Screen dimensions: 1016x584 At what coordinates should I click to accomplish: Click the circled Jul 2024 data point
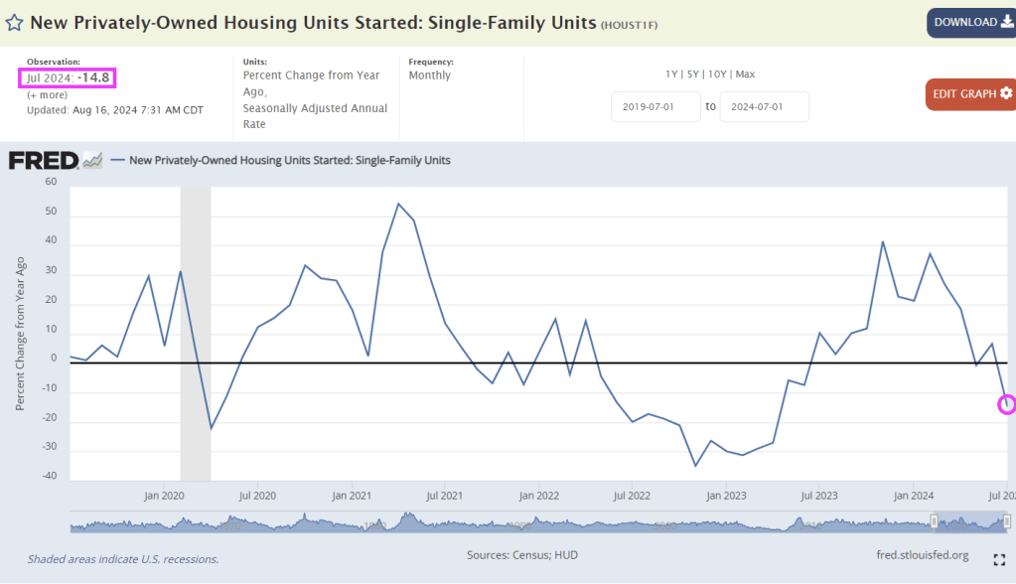tap(1007, 403)
